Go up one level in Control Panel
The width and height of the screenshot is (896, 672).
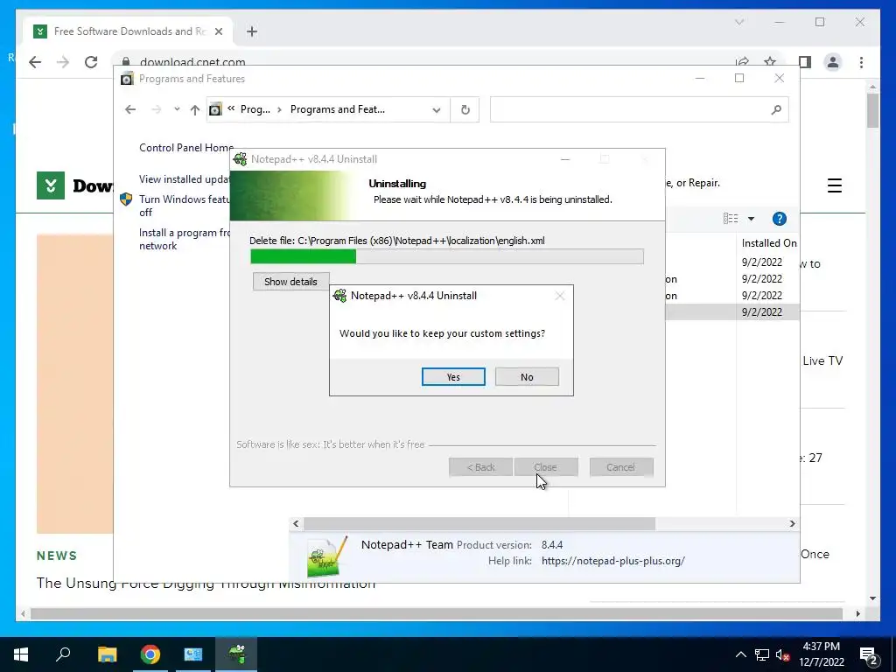point(195,109)
